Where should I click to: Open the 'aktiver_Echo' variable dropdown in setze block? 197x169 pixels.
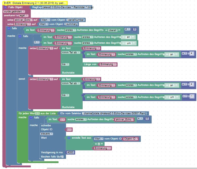pyautogui.click(x=23, y=20)
